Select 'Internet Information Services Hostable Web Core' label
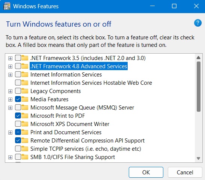 point(91,83)
